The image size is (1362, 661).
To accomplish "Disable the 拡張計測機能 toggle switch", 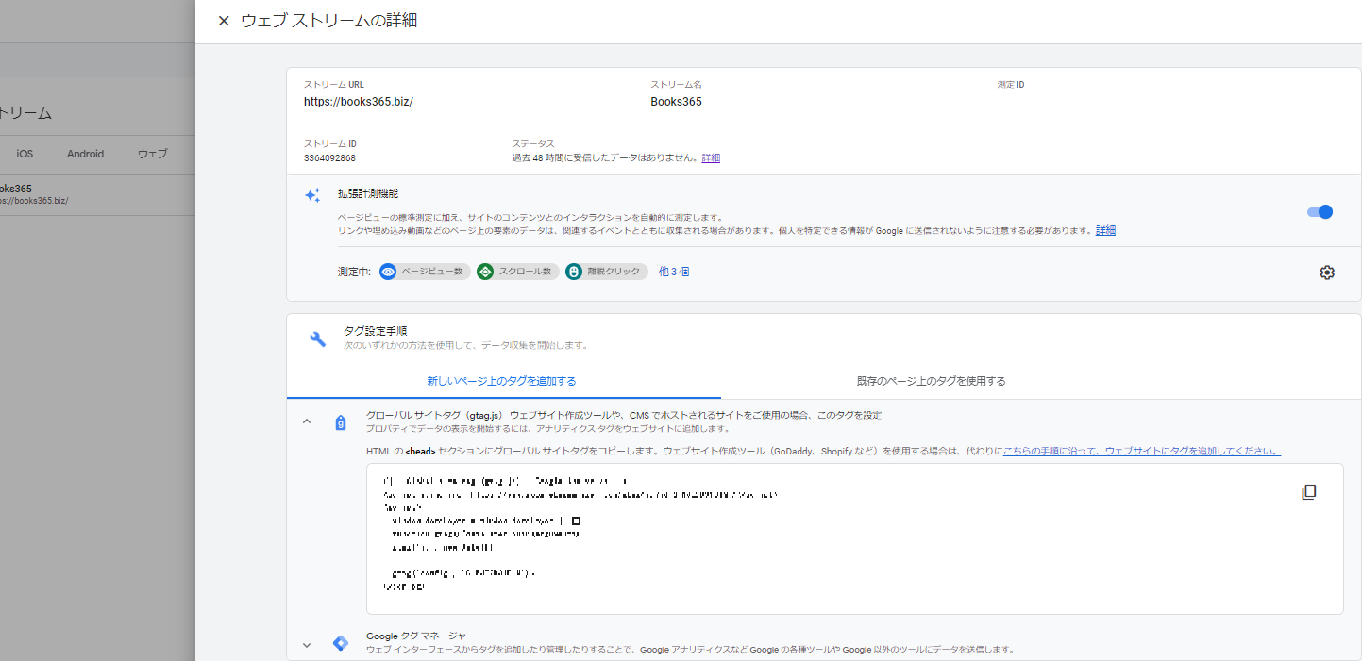I will 1319,212.
